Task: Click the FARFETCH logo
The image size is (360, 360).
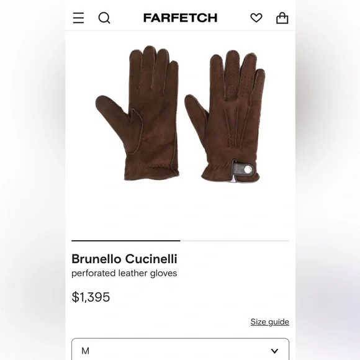Action: point(180,18)
